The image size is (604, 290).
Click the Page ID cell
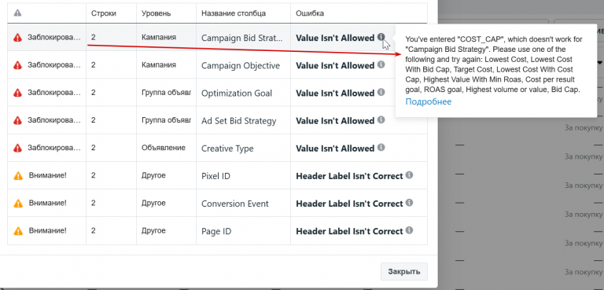[x=244, y=231]
